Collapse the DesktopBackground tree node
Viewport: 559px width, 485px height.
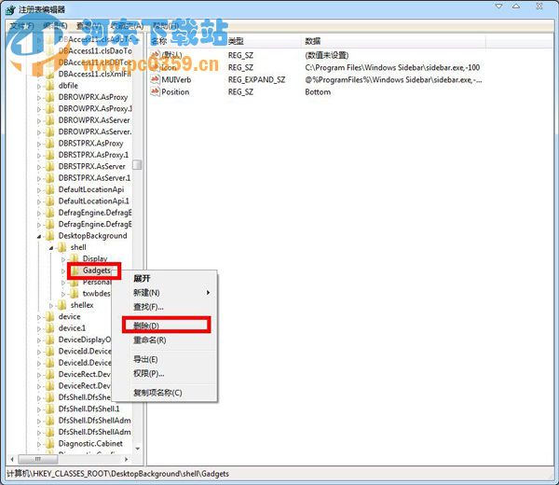[x=39, y=236]
